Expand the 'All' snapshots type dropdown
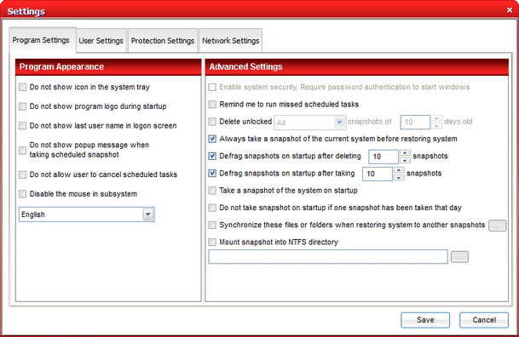This screenshot has height=337, width=519. pos(340,123)
